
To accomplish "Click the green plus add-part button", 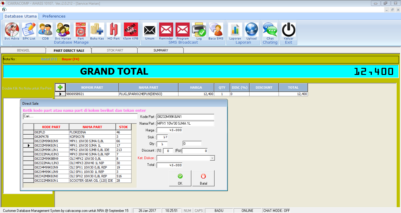I will [60, 87].
